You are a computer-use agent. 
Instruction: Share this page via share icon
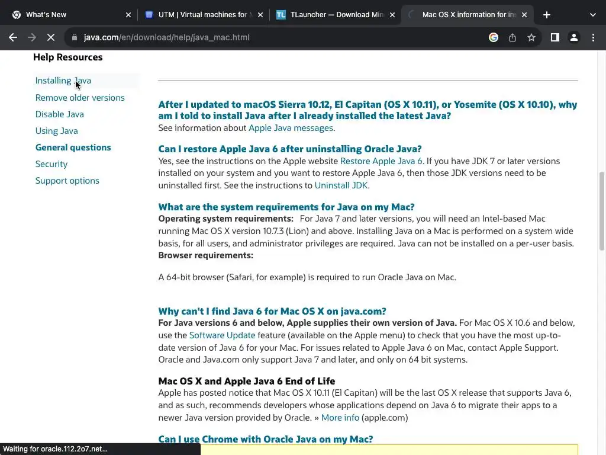(512, 37)
